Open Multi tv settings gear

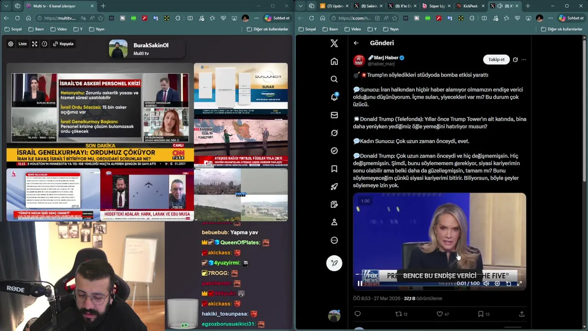click(11, 44)
